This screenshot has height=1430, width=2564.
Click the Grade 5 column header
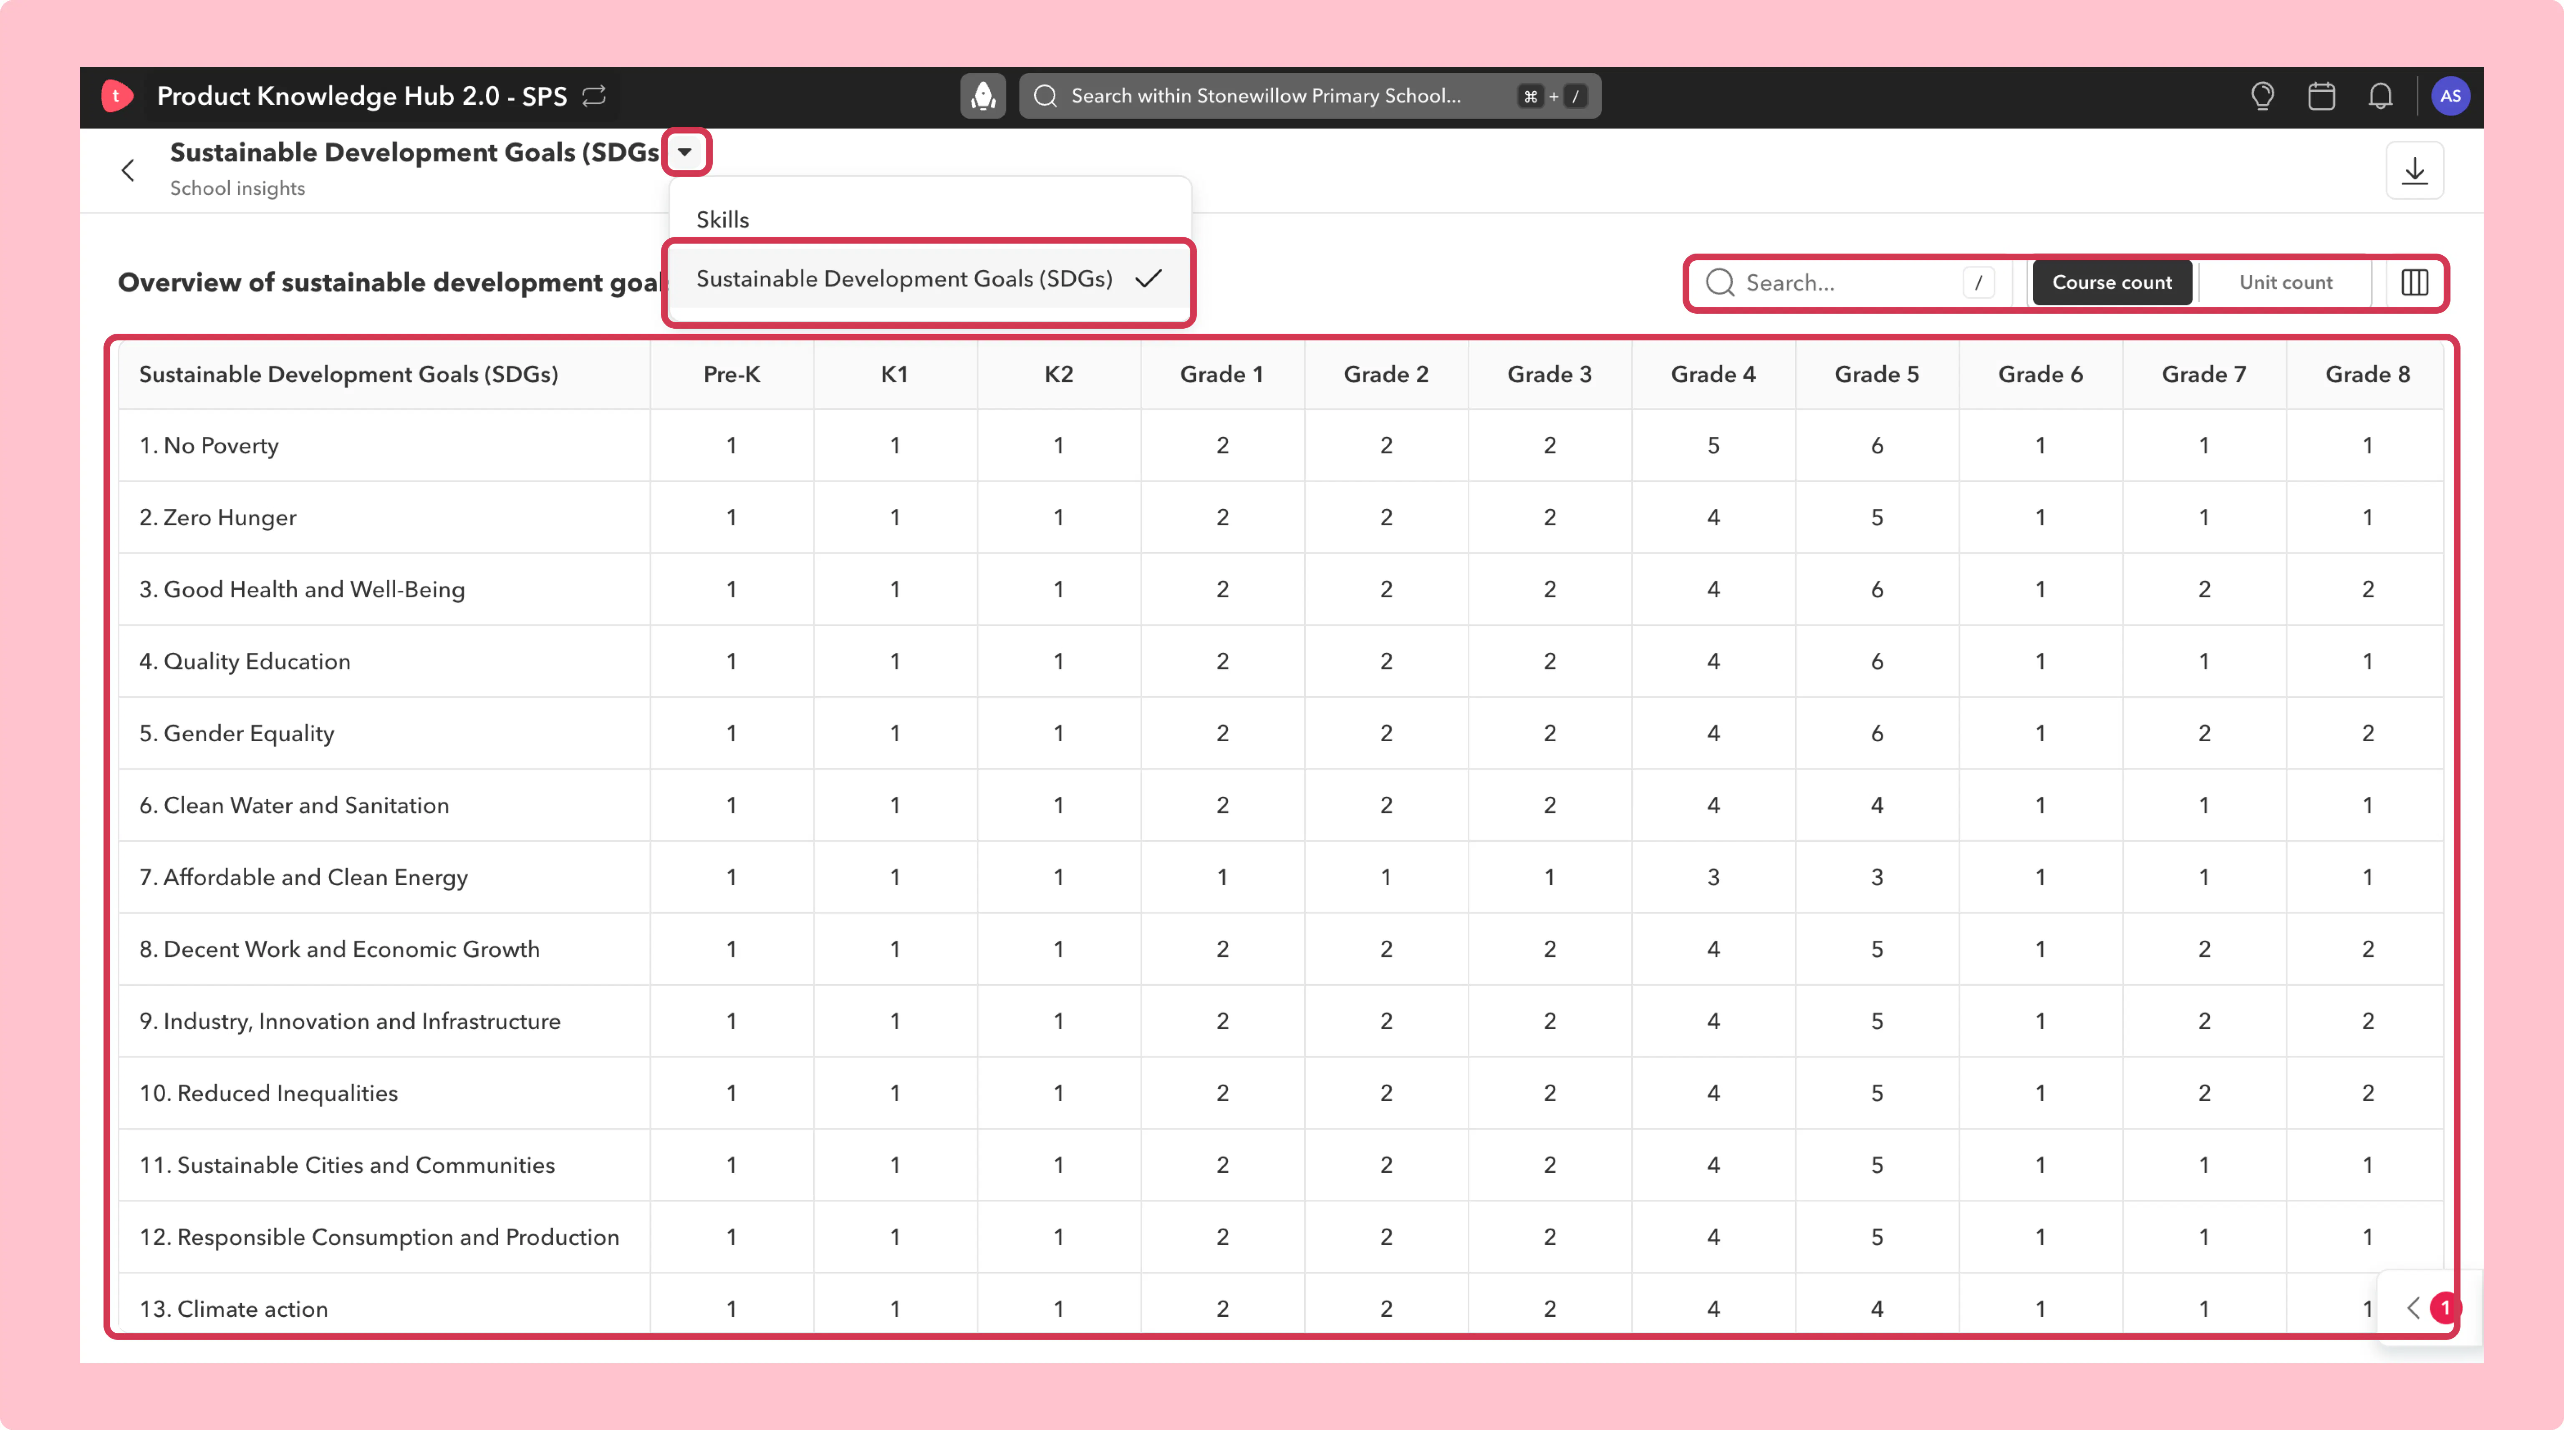point(1876,374)
